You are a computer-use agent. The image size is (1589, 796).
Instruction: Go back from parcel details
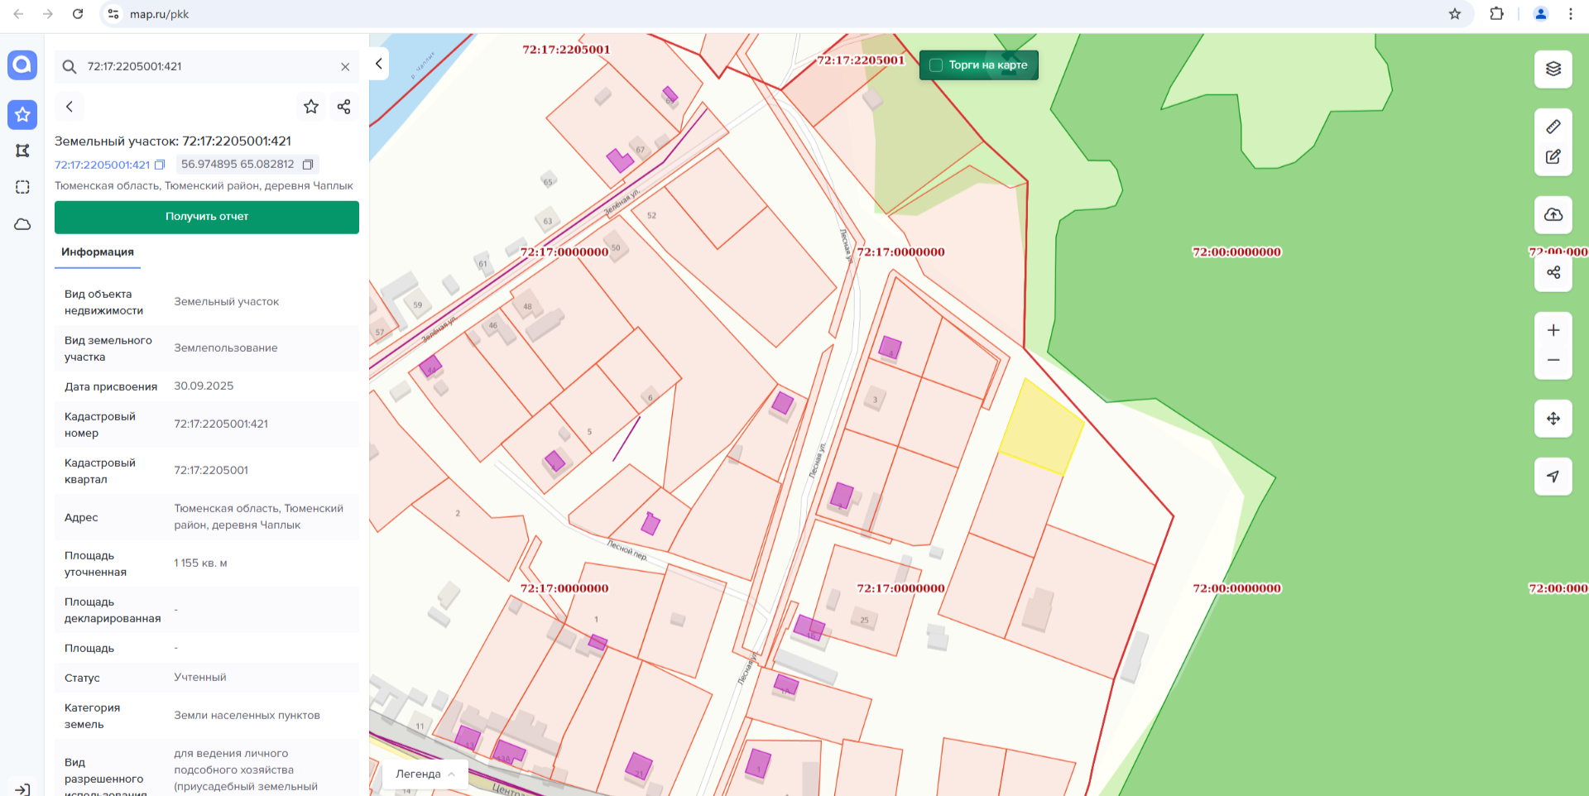point(70,107)
